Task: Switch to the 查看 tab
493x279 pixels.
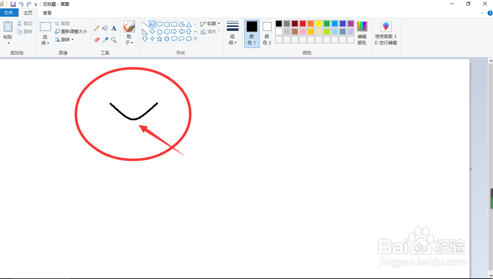Action: coord(47,13)
